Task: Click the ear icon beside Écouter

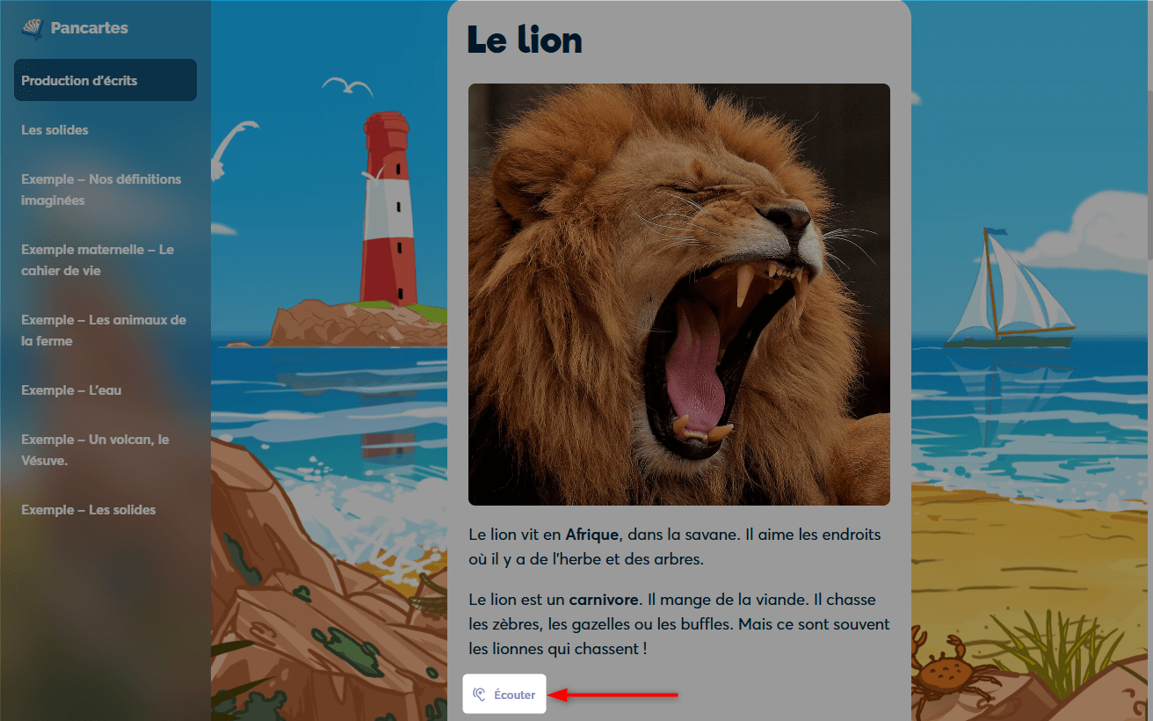Action: (479, 695)
